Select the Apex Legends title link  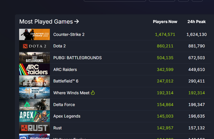[x=67, y=116]
